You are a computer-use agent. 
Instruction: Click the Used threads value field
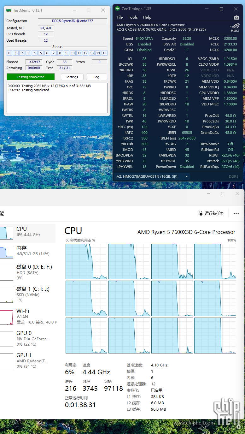pyautogui.click(x=46, y=40)
